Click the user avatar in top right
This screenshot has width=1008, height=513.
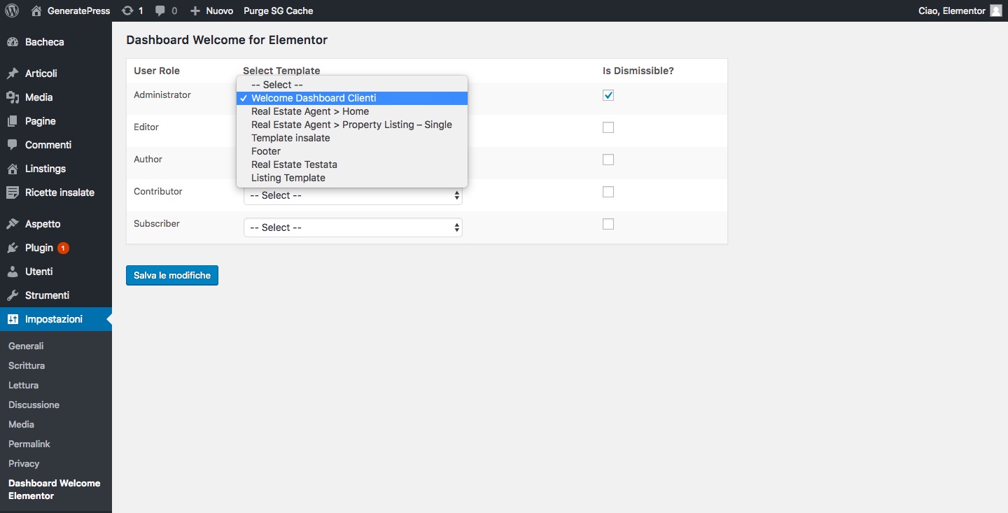995,10
